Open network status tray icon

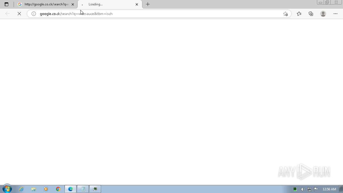pos(310,189)
